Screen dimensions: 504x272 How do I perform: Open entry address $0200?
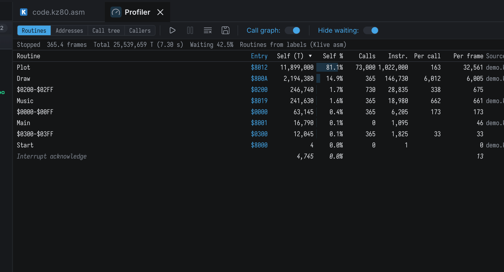[x=259, y=90]
